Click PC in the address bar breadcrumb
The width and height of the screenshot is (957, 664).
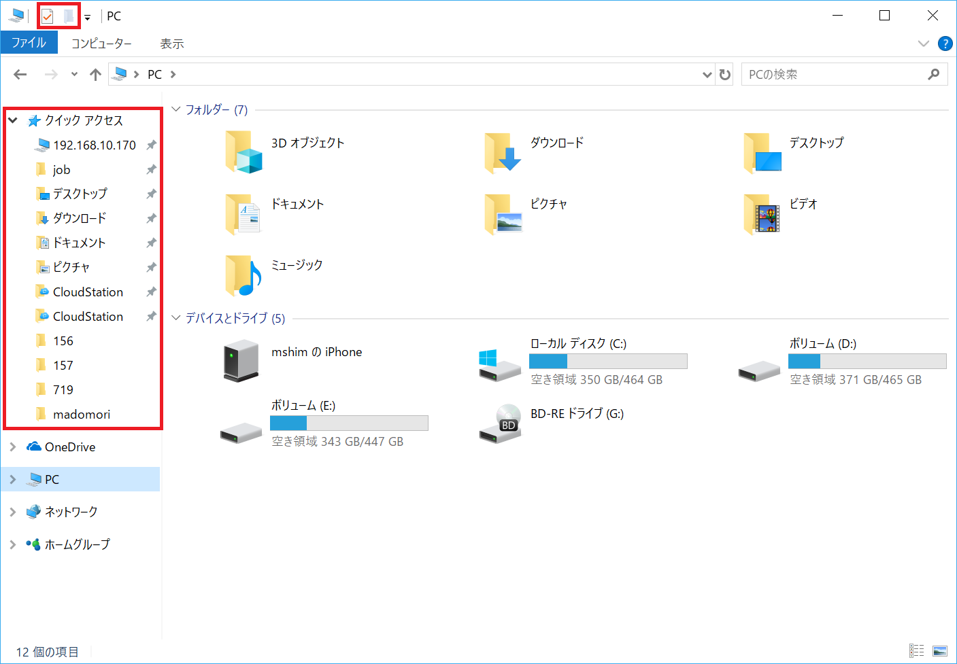click(155, 74)
